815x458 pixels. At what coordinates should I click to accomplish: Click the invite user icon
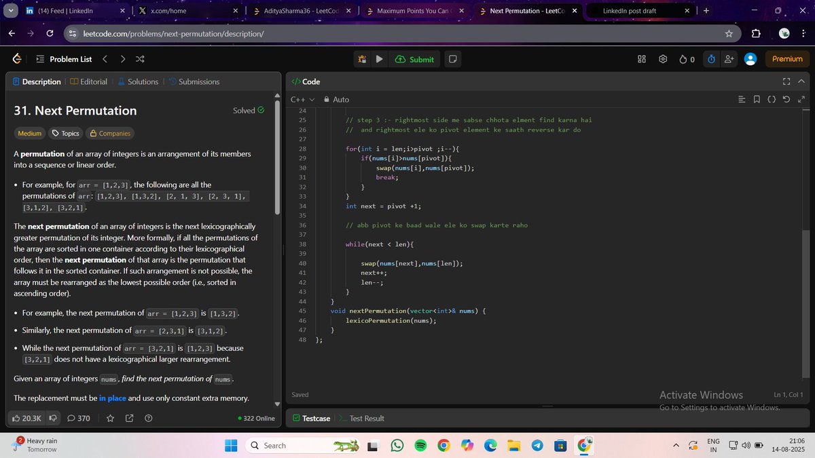click(729, 59)
